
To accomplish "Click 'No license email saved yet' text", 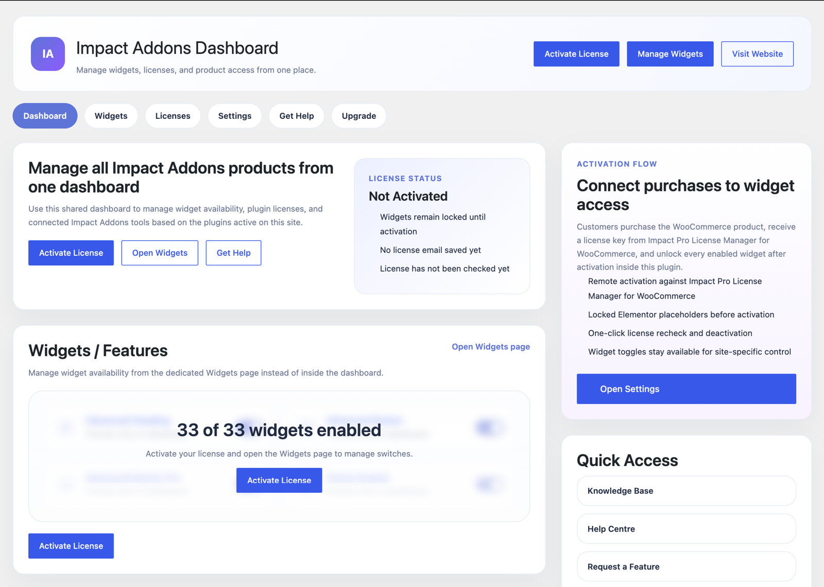I will point(430,250).
